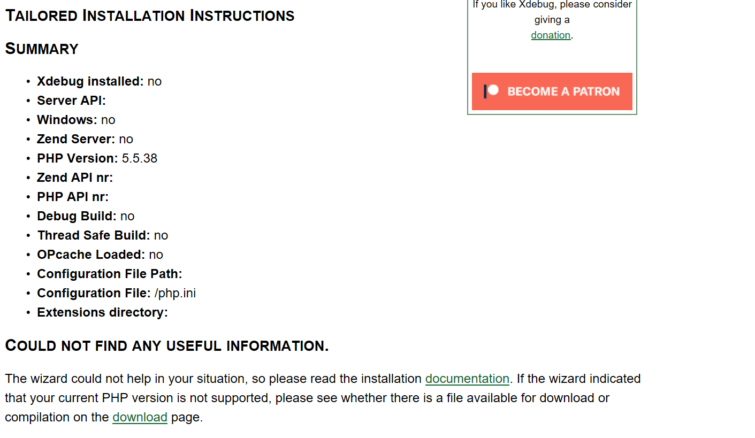The image size is (755, 438).
Task: Follow the download page link
Action: [x=140, y=417]
